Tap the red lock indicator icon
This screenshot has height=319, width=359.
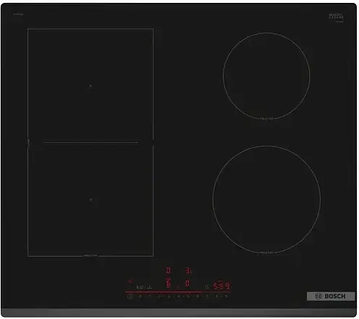130,281
